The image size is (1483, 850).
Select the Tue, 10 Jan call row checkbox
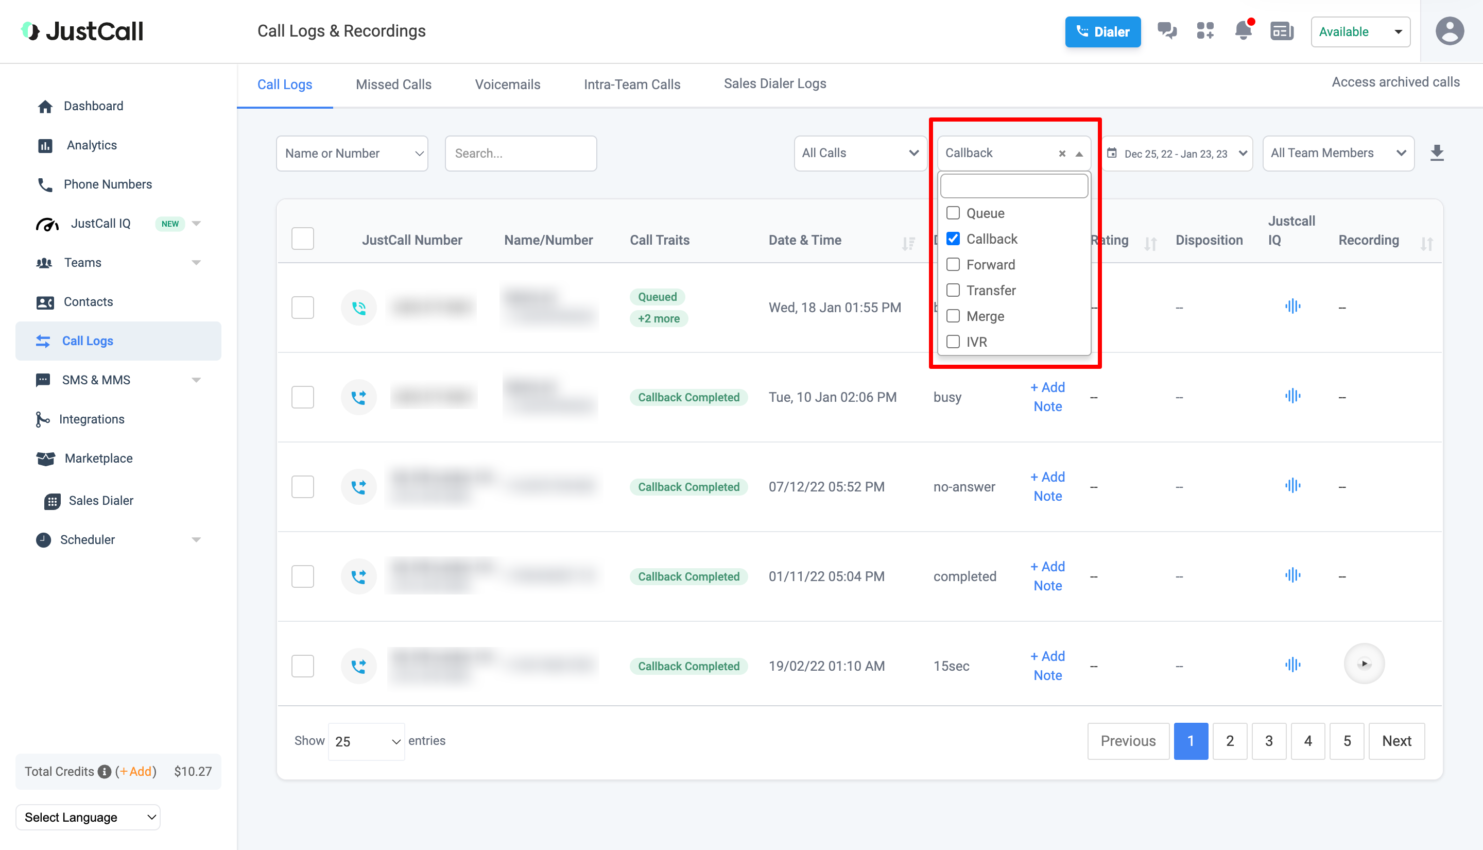point(303,397)
